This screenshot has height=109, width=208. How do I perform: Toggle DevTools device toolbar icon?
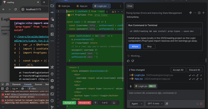click(7, 84)
